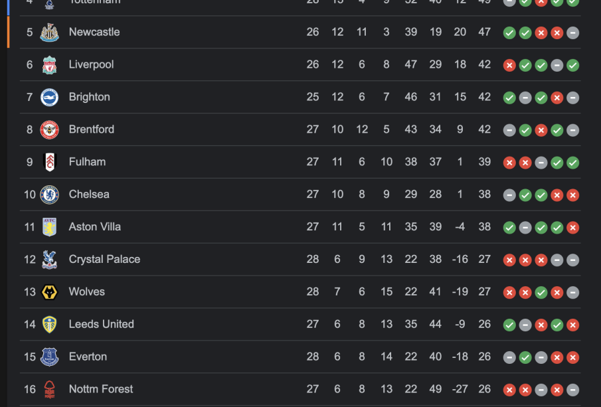Open the Leeds United team link

(101, 324)
